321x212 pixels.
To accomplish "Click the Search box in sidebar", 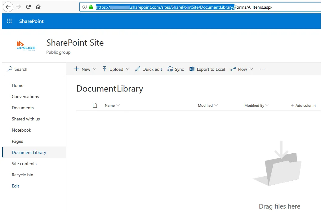I will click(x=34, y=69).
